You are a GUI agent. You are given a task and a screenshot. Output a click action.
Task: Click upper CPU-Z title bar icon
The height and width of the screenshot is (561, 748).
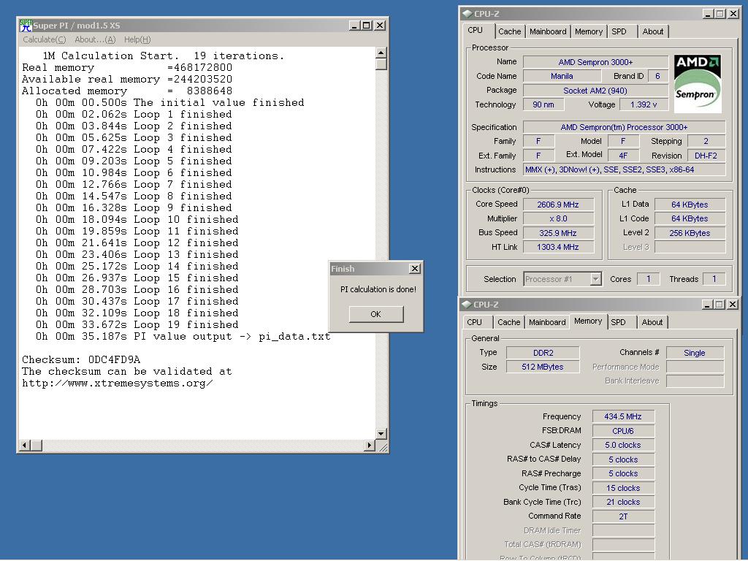[x=467, y=14]
